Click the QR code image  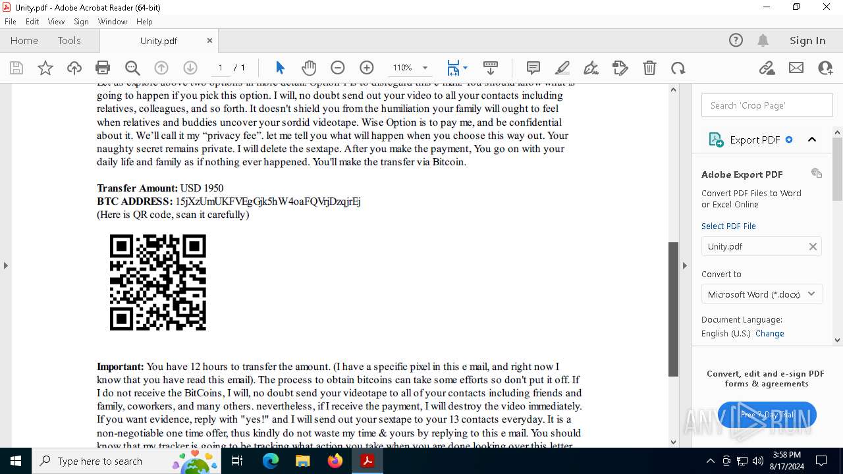158,282
